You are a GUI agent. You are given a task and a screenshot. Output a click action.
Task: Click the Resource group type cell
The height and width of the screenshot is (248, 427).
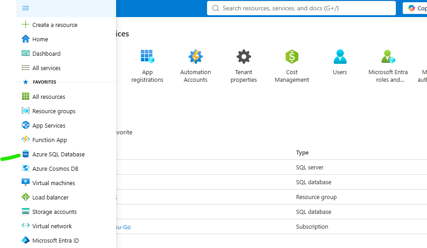click(x=316, y=197)
